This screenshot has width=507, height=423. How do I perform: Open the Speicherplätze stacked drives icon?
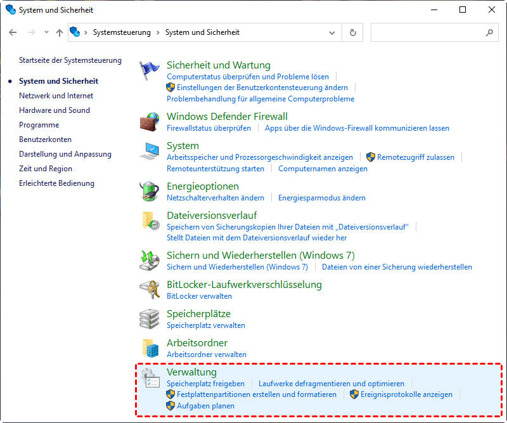[x=150, y=319]
